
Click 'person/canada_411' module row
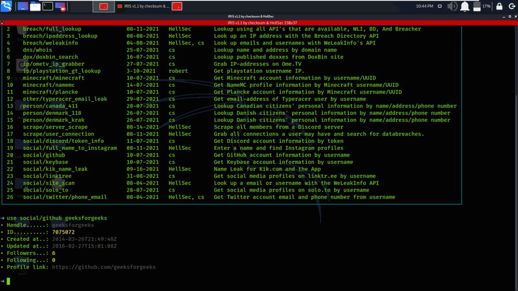click(50, 106)
